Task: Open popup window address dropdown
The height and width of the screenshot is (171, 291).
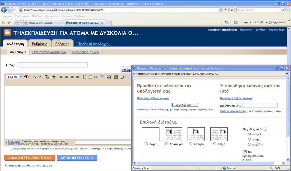Action: click(x=287, y=74)
